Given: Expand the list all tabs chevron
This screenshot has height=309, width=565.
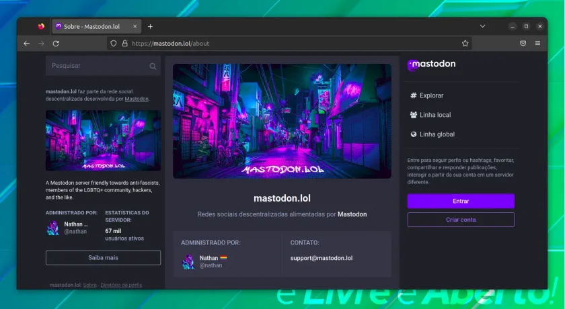Looking at the screenshot, I should [482, 26].
